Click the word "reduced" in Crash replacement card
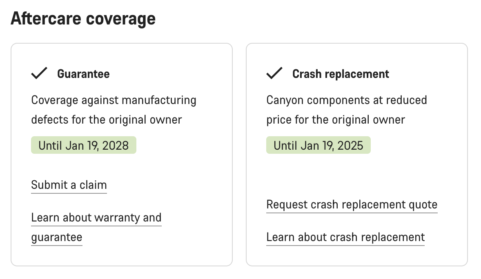This screenshot has height=279, width=481. [406, 100]
